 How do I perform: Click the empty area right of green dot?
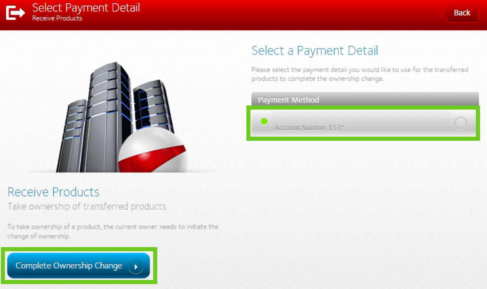[361, 119]
